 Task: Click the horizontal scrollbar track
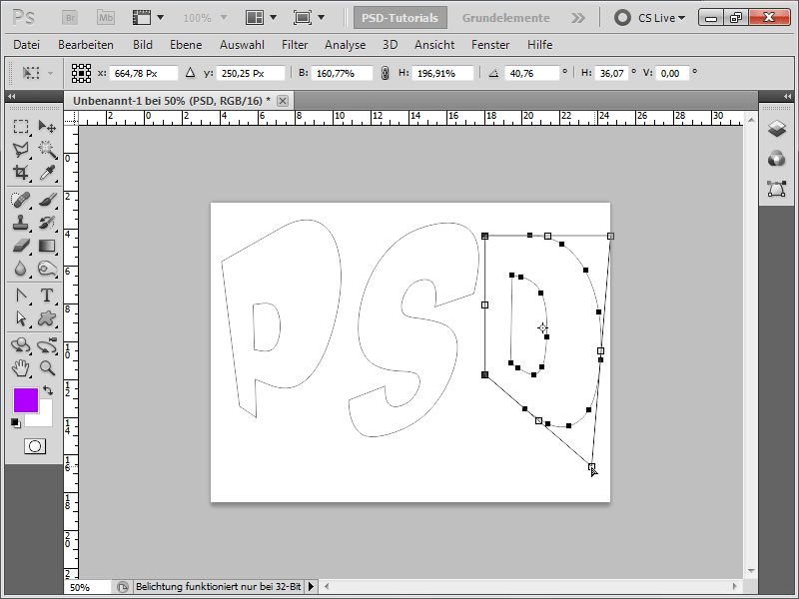click(530, 587)
